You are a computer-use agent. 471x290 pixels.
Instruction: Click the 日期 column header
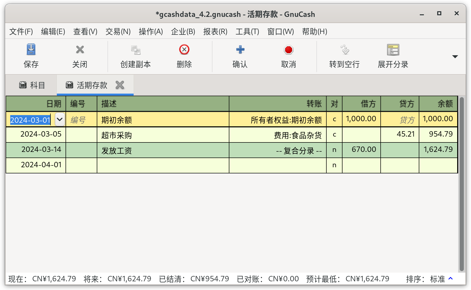[36, 104]
